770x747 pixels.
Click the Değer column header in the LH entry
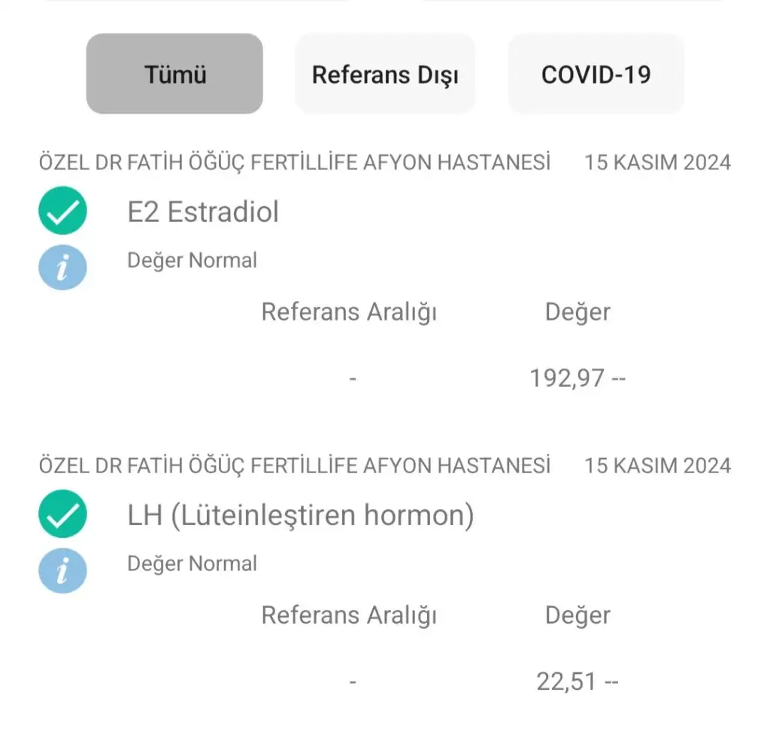point(577,615)
